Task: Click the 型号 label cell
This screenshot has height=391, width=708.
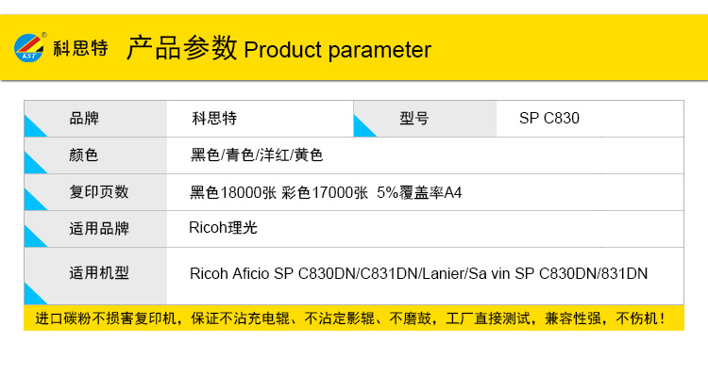Action: click(414, 119)
